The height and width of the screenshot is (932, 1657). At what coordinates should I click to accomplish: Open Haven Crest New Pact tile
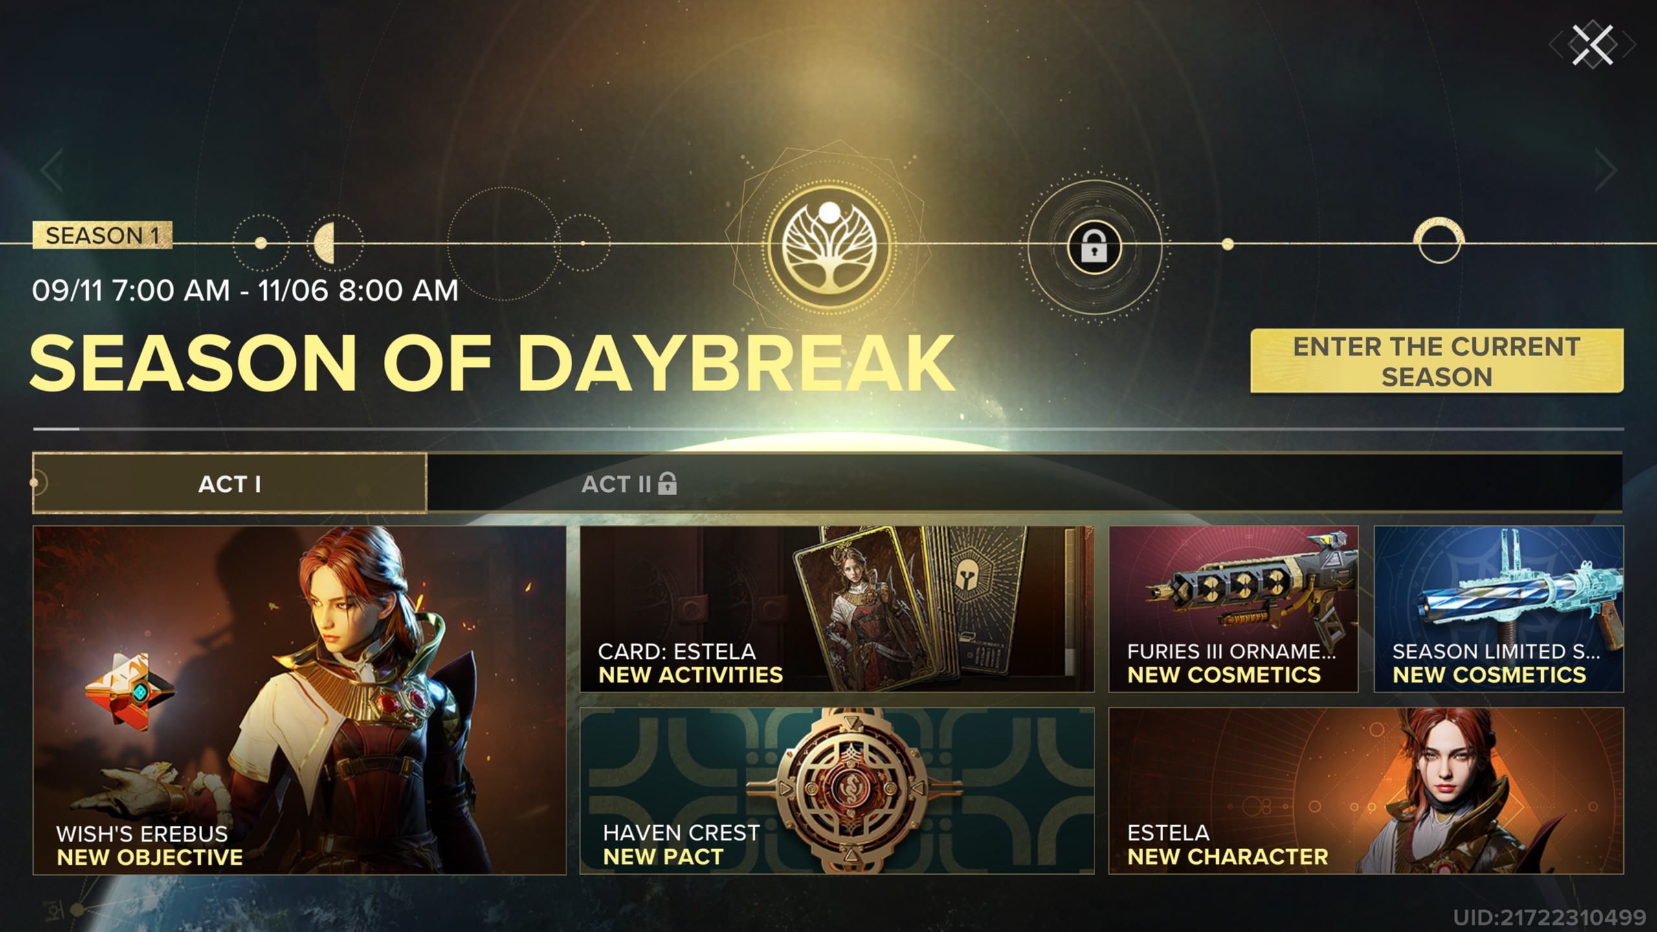click(x=837, y=791)
